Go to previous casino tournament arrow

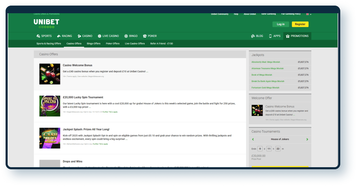click(x=253, y=139)
